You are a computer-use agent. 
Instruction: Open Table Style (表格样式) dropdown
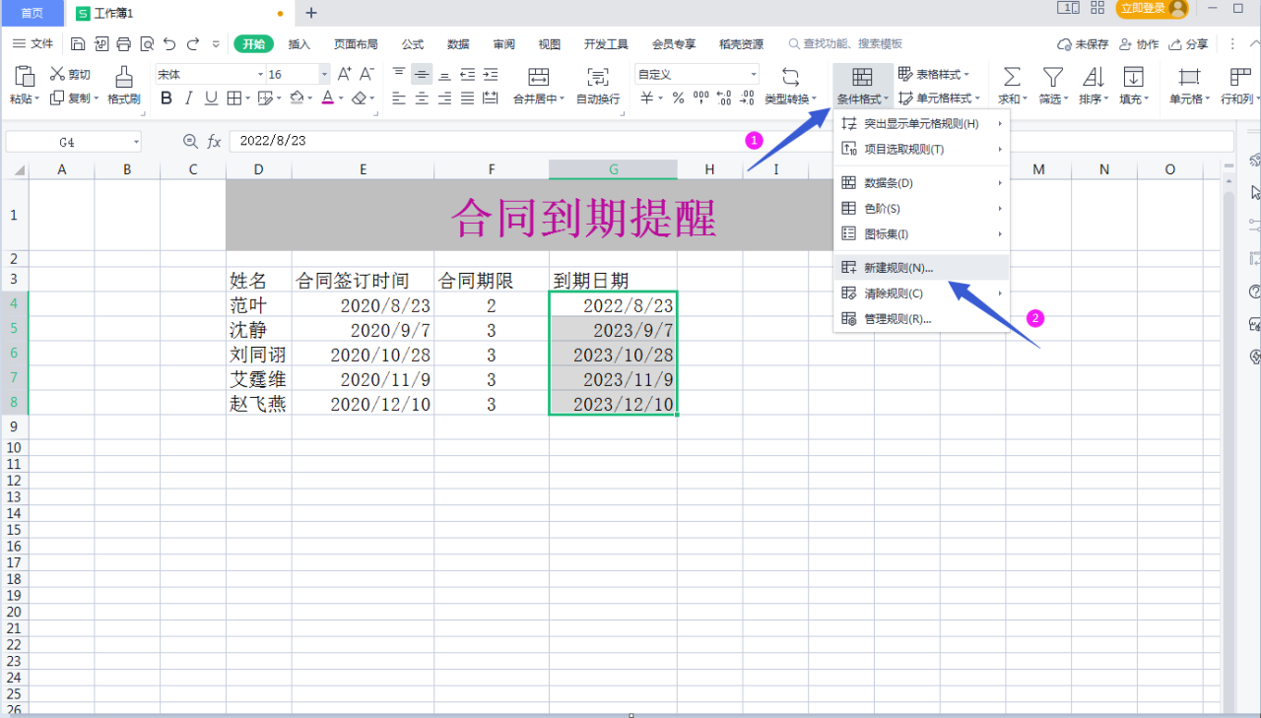click(x=934, y=74)
